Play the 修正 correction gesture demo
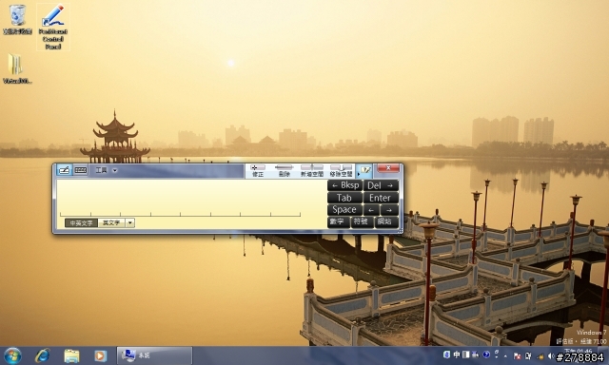Screen dimensions: 609x365 [x=258, y=171]
